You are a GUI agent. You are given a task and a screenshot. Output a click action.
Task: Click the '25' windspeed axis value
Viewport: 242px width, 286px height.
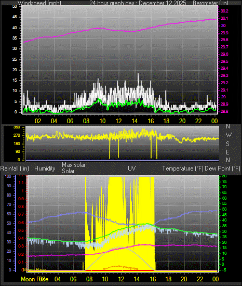tap(15, 59)
